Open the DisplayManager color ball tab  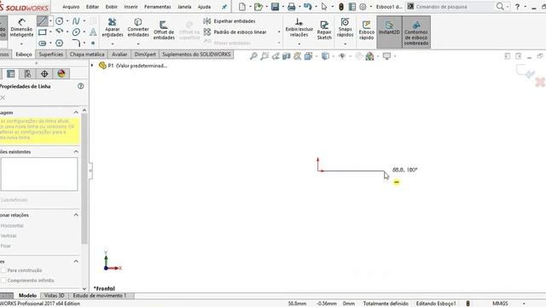coord(61,74)
